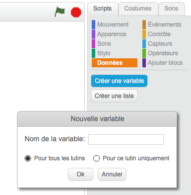Click Créer une variable button
Screen dimensions: 191x195
pyautogui.click(x=119, y=81)
